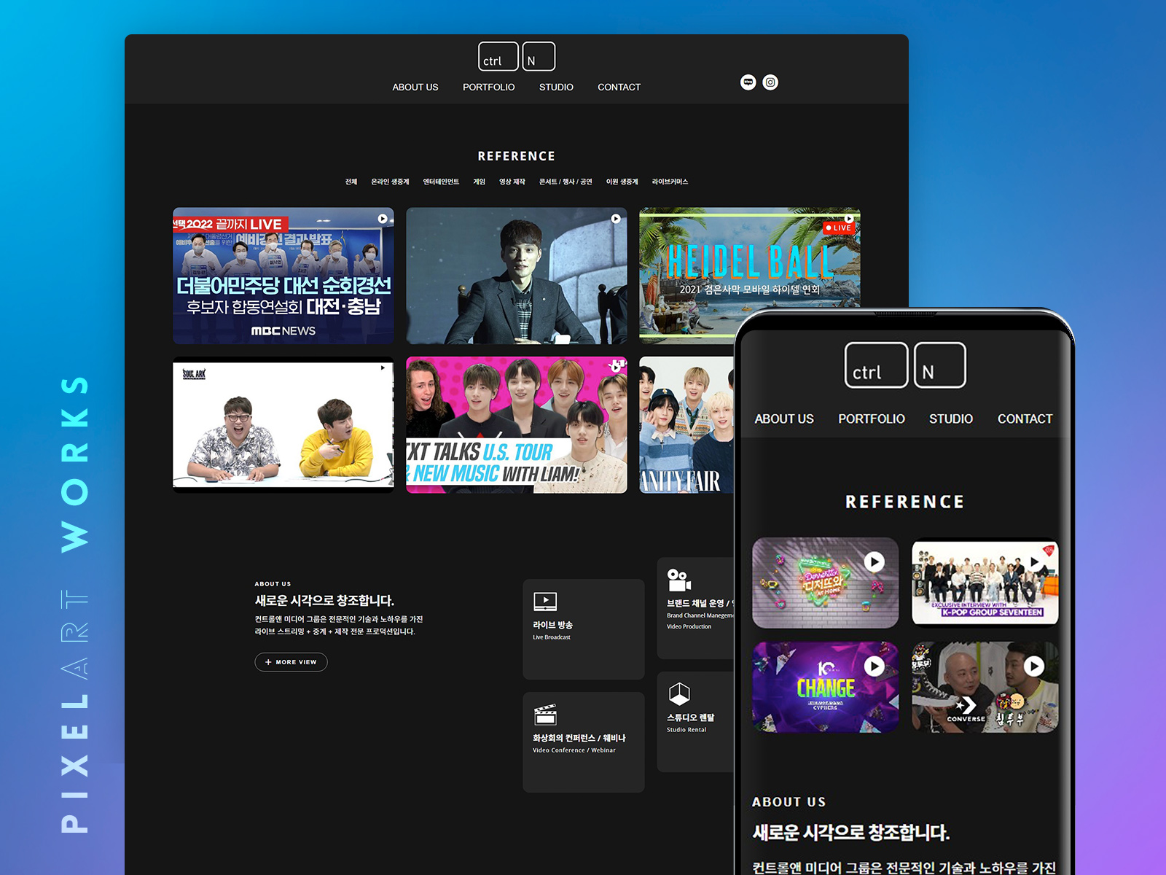Click the live broadcast screen icon
The width and height of the screenshot is (1166, 875).
click(545, 602)
